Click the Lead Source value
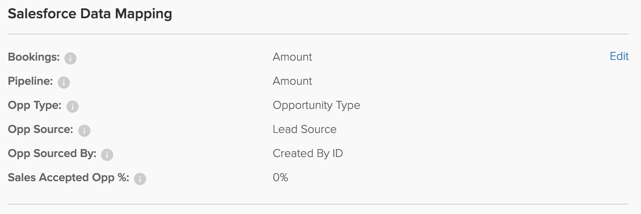 pyautogui.click(x=305, y=129)
